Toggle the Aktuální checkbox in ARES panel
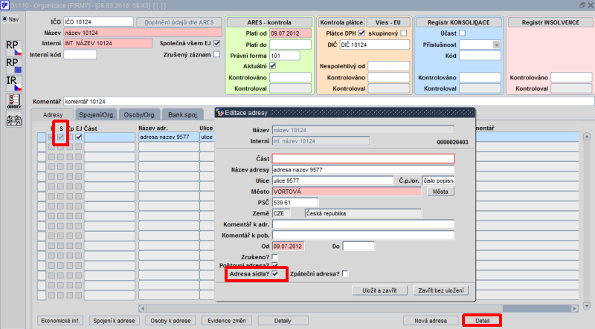This screenshot has width=595, height=329. [272, 65]
